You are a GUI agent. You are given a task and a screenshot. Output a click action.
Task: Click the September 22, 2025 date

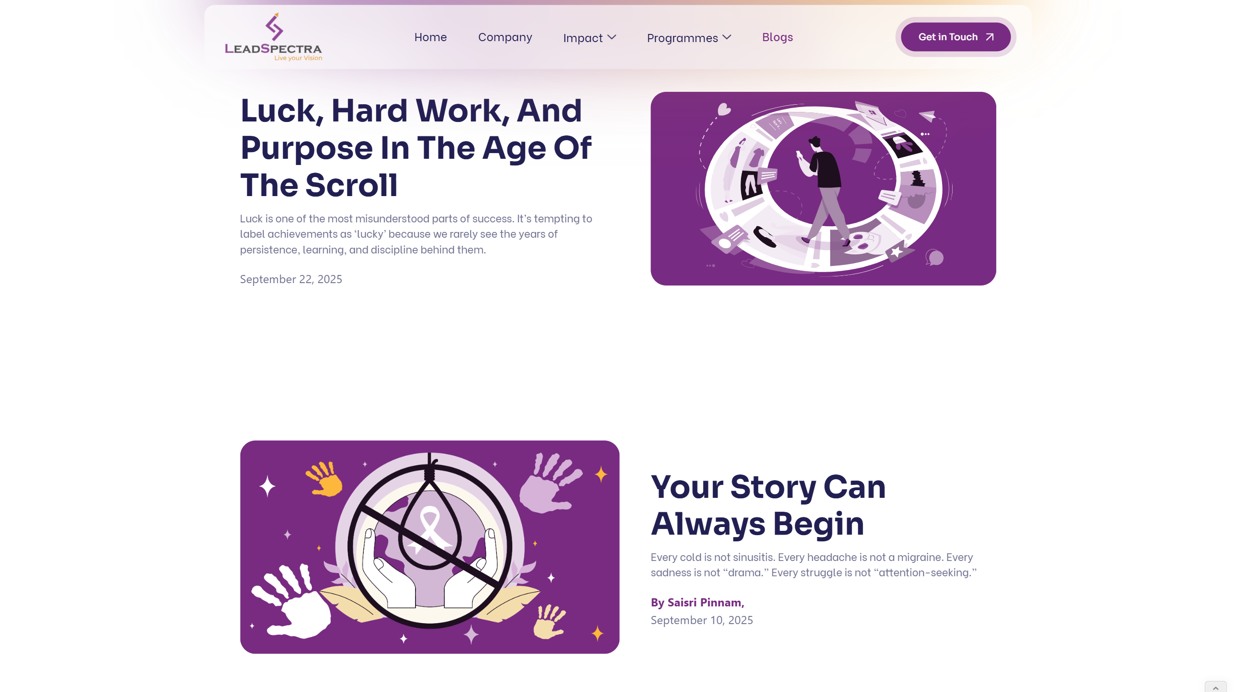pos(291,279)
